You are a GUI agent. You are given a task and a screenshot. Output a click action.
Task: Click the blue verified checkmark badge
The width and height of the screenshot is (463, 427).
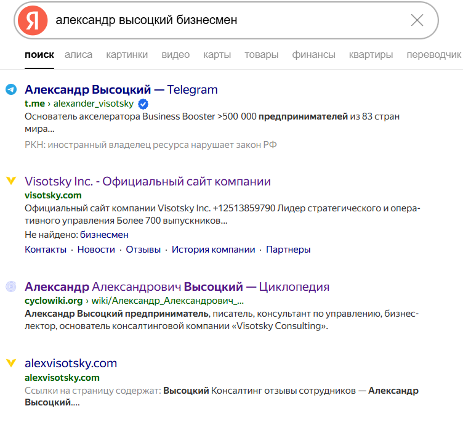pos(143,104)
